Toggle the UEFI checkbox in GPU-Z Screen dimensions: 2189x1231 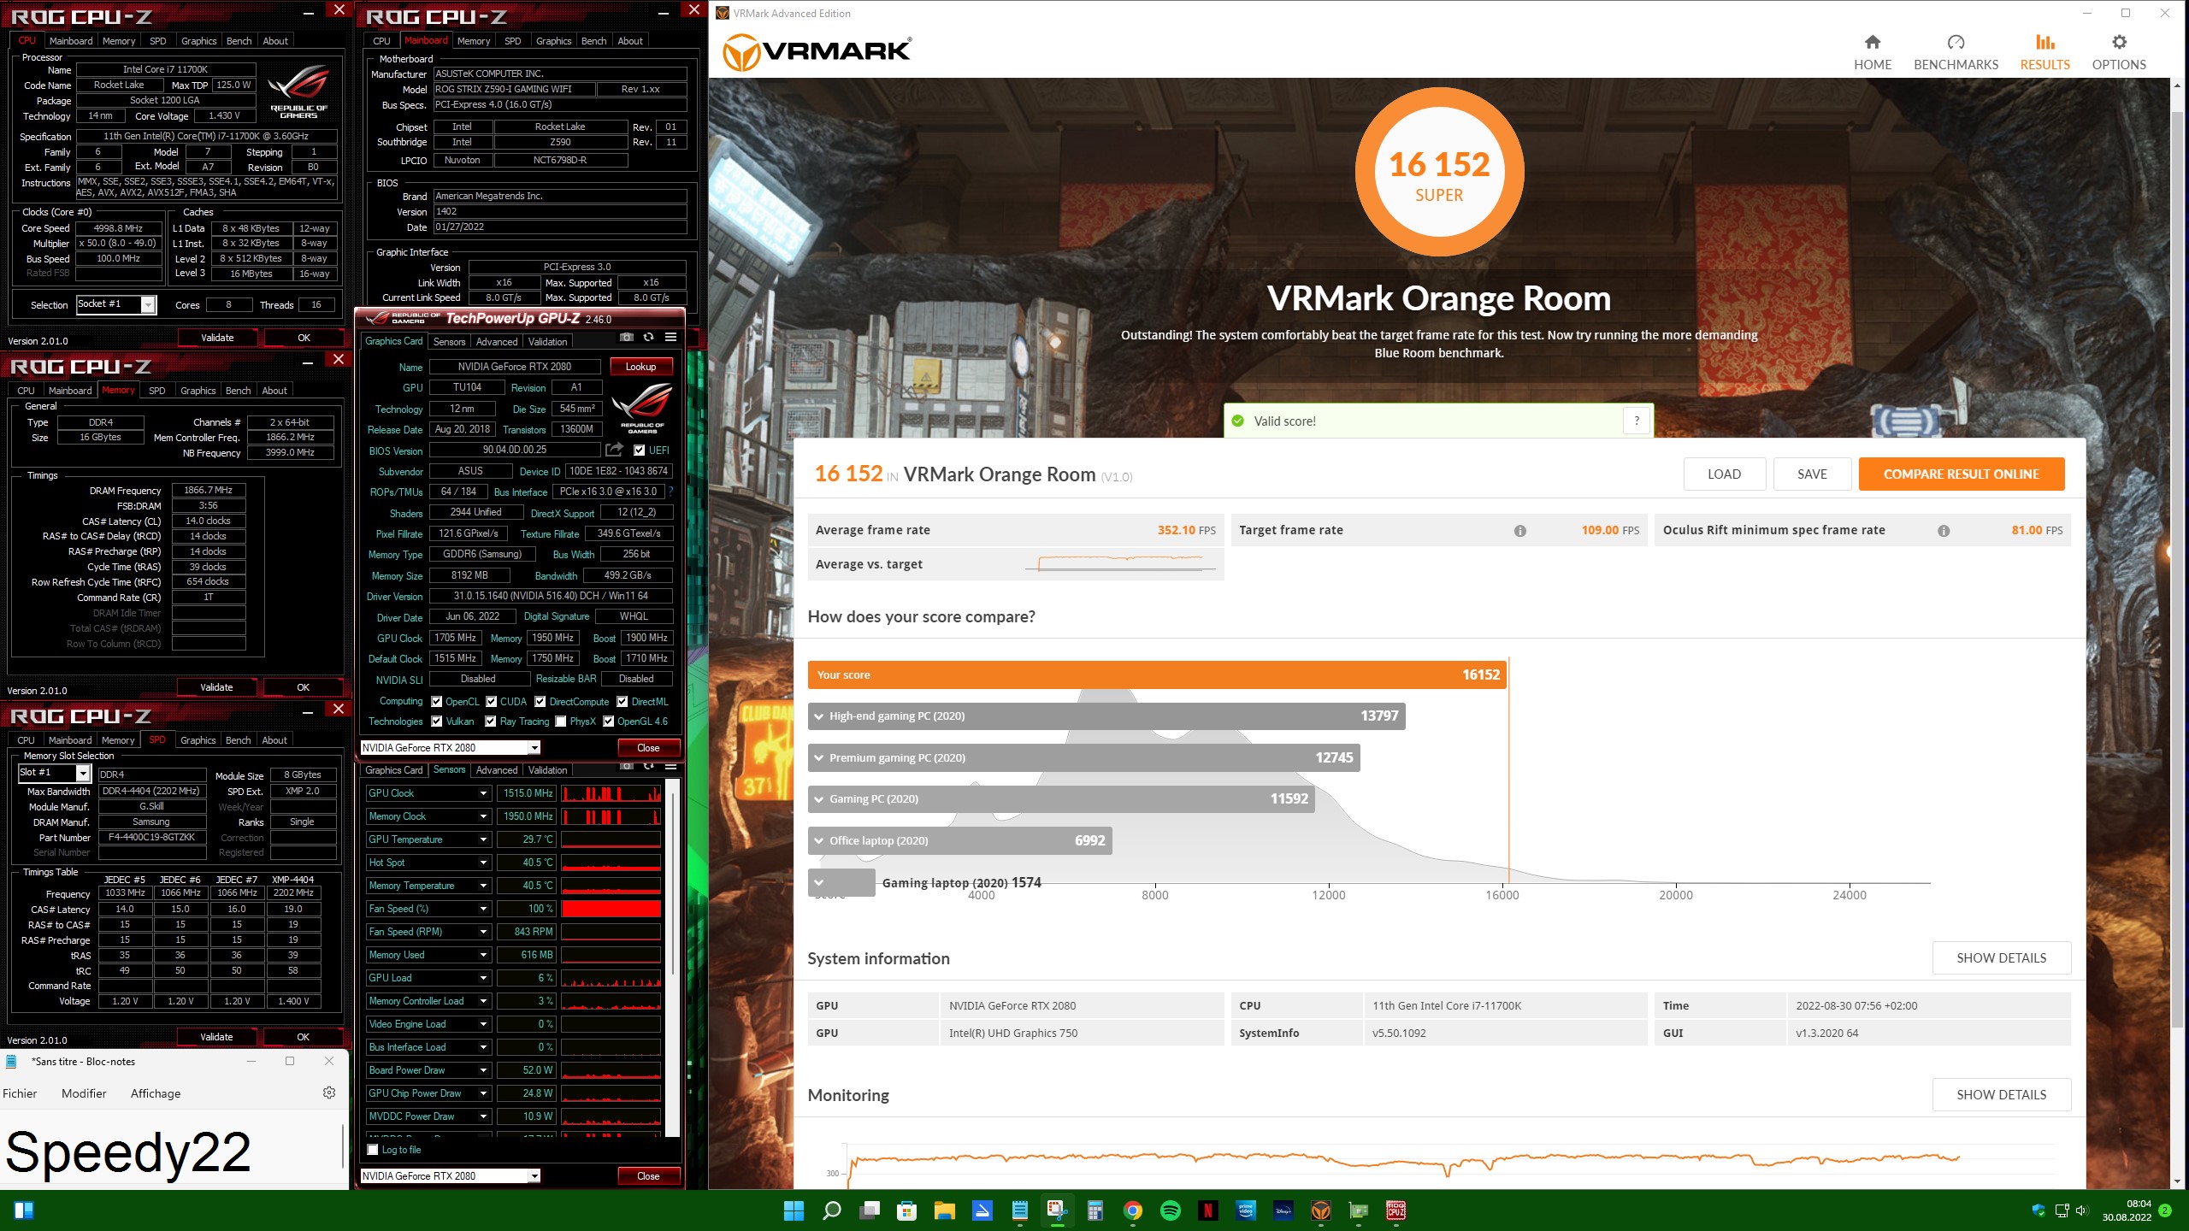point(640,451)
